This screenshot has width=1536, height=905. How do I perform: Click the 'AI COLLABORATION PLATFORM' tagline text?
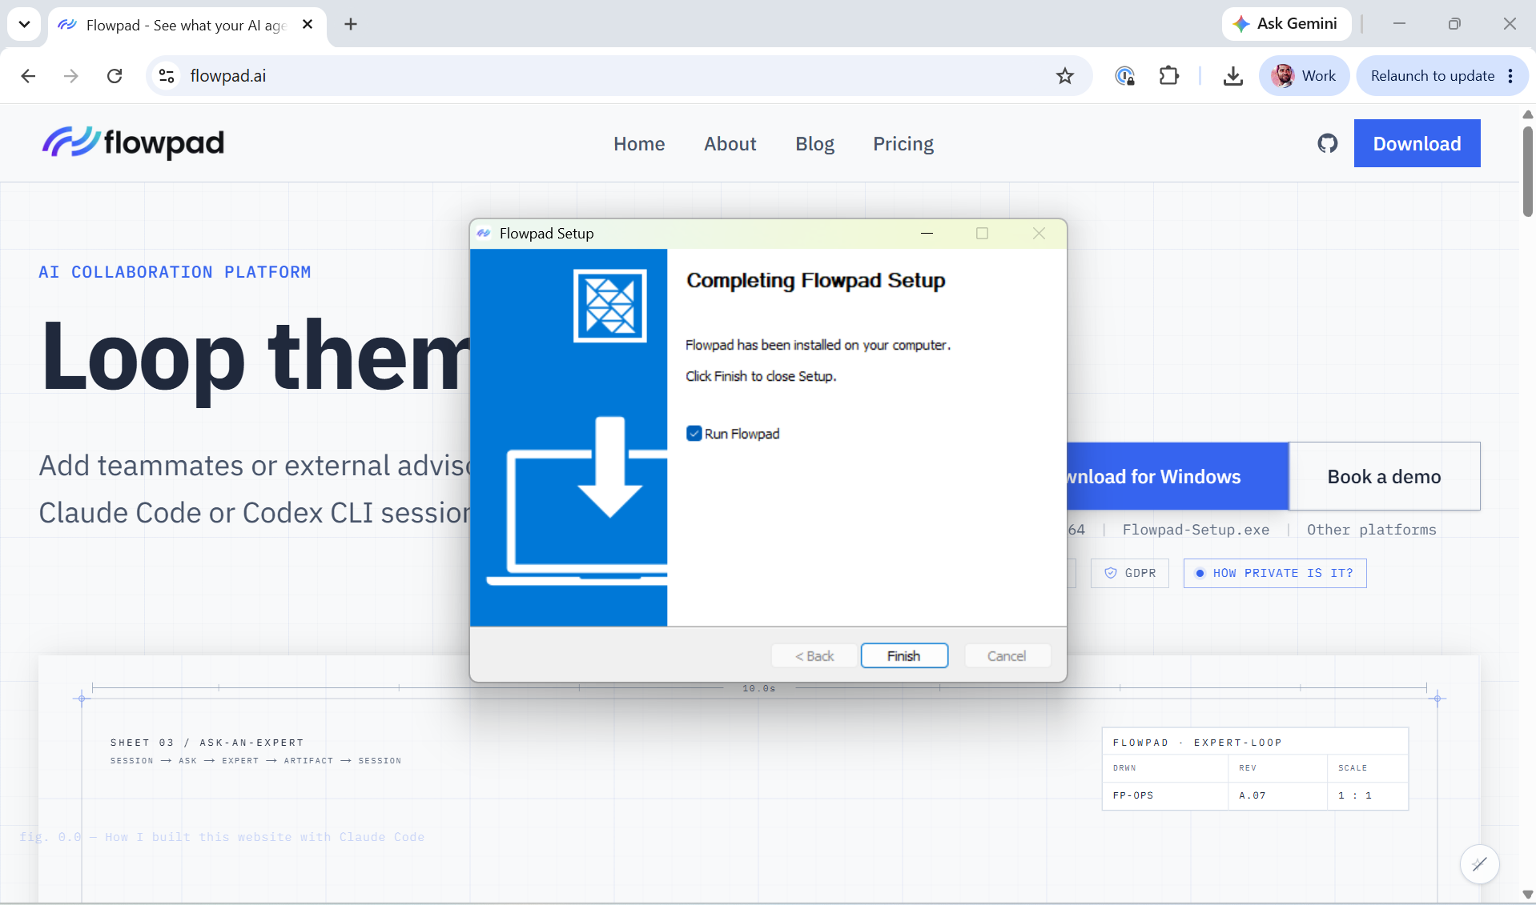[x=175, y=272]
